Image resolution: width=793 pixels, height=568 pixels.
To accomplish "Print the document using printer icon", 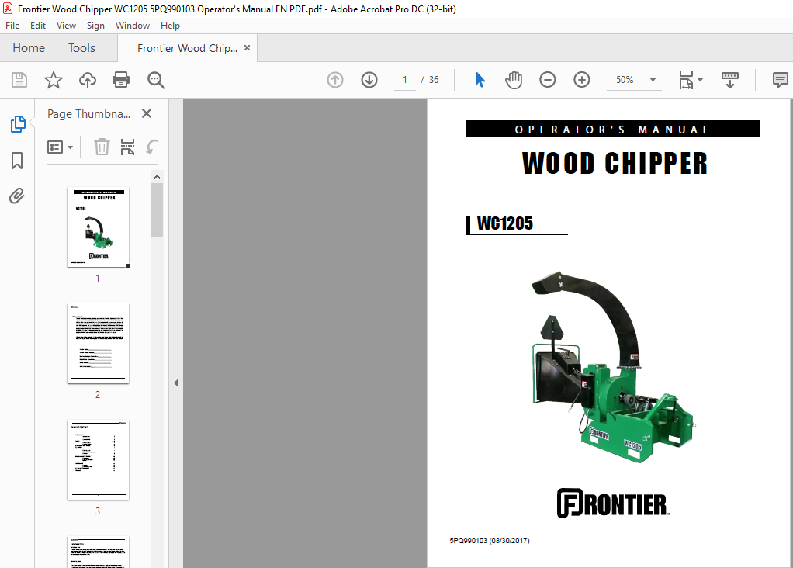I will (121, 80).
